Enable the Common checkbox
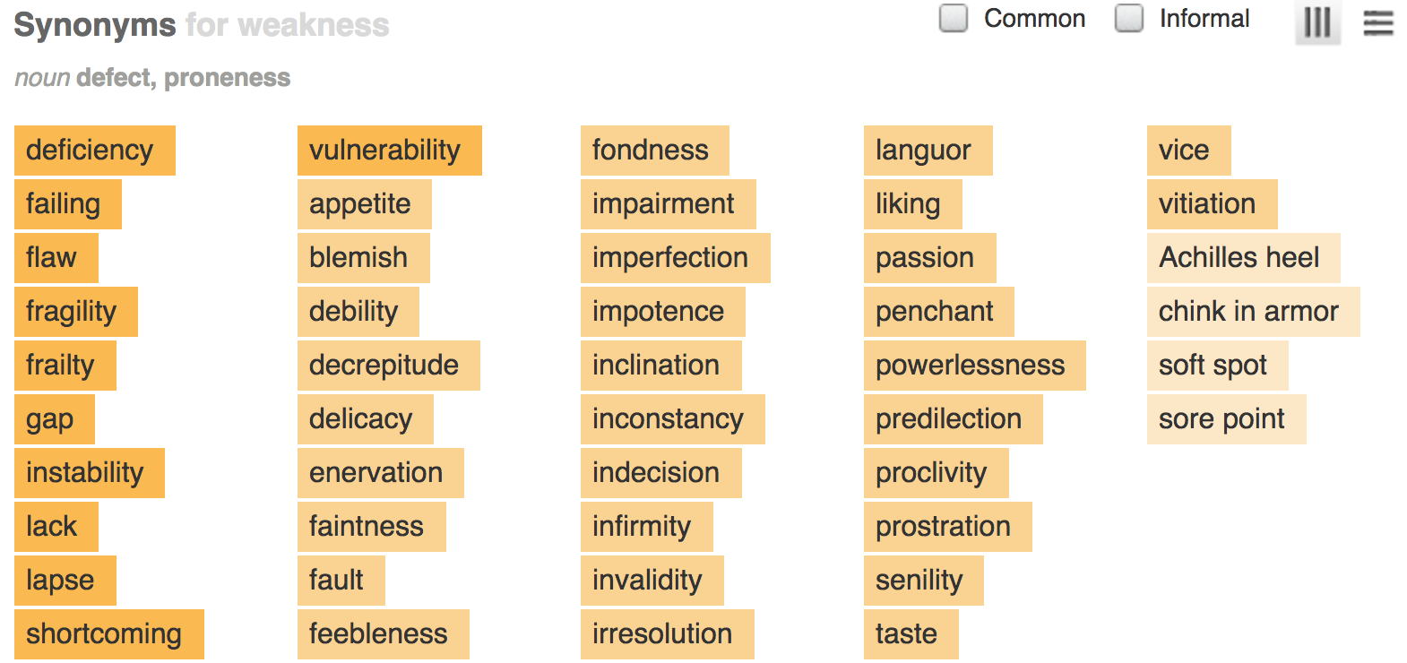 pos(954,19)
